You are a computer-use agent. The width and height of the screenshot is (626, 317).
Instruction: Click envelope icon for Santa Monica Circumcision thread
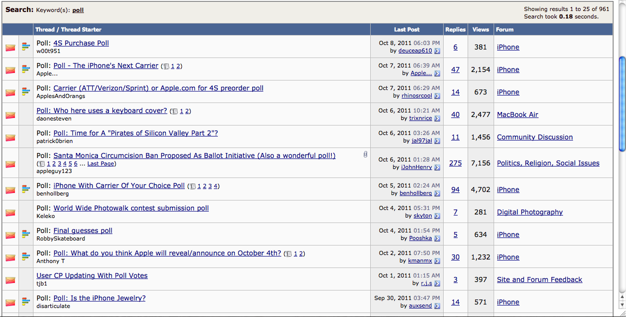point(10,164)
